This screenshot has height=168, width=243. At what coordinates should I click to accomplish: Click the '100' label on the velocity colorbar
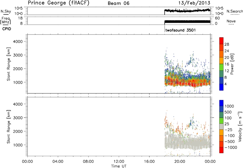(228, 118)
